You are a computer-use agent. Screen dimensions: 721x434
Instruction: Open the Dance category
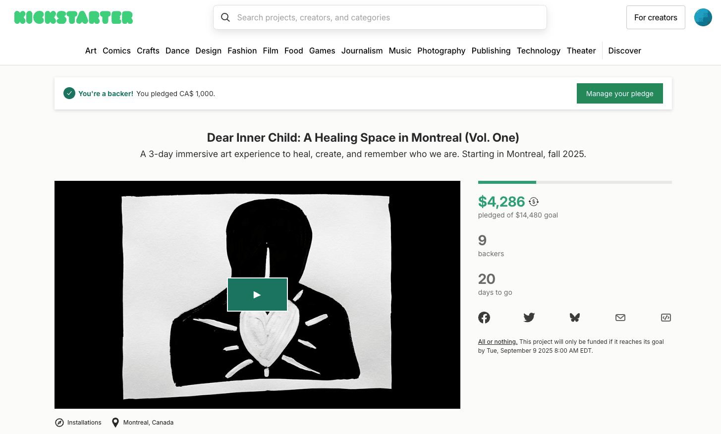177,51
